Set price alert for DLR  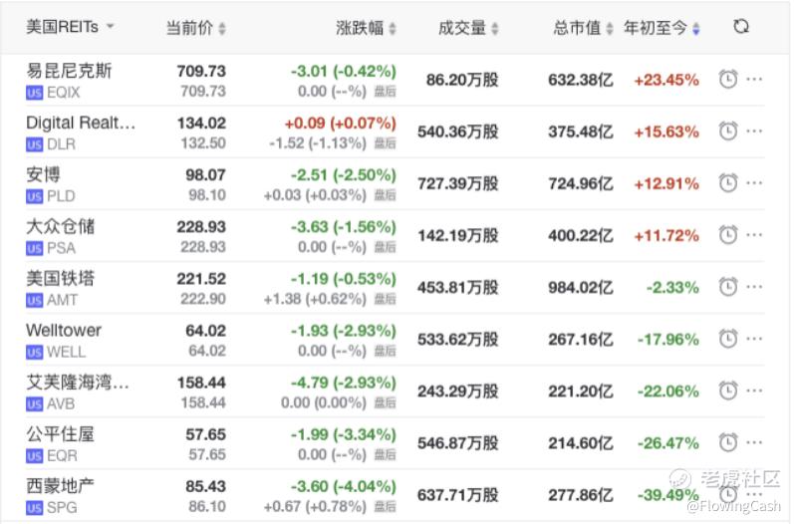tap(728, 131)
